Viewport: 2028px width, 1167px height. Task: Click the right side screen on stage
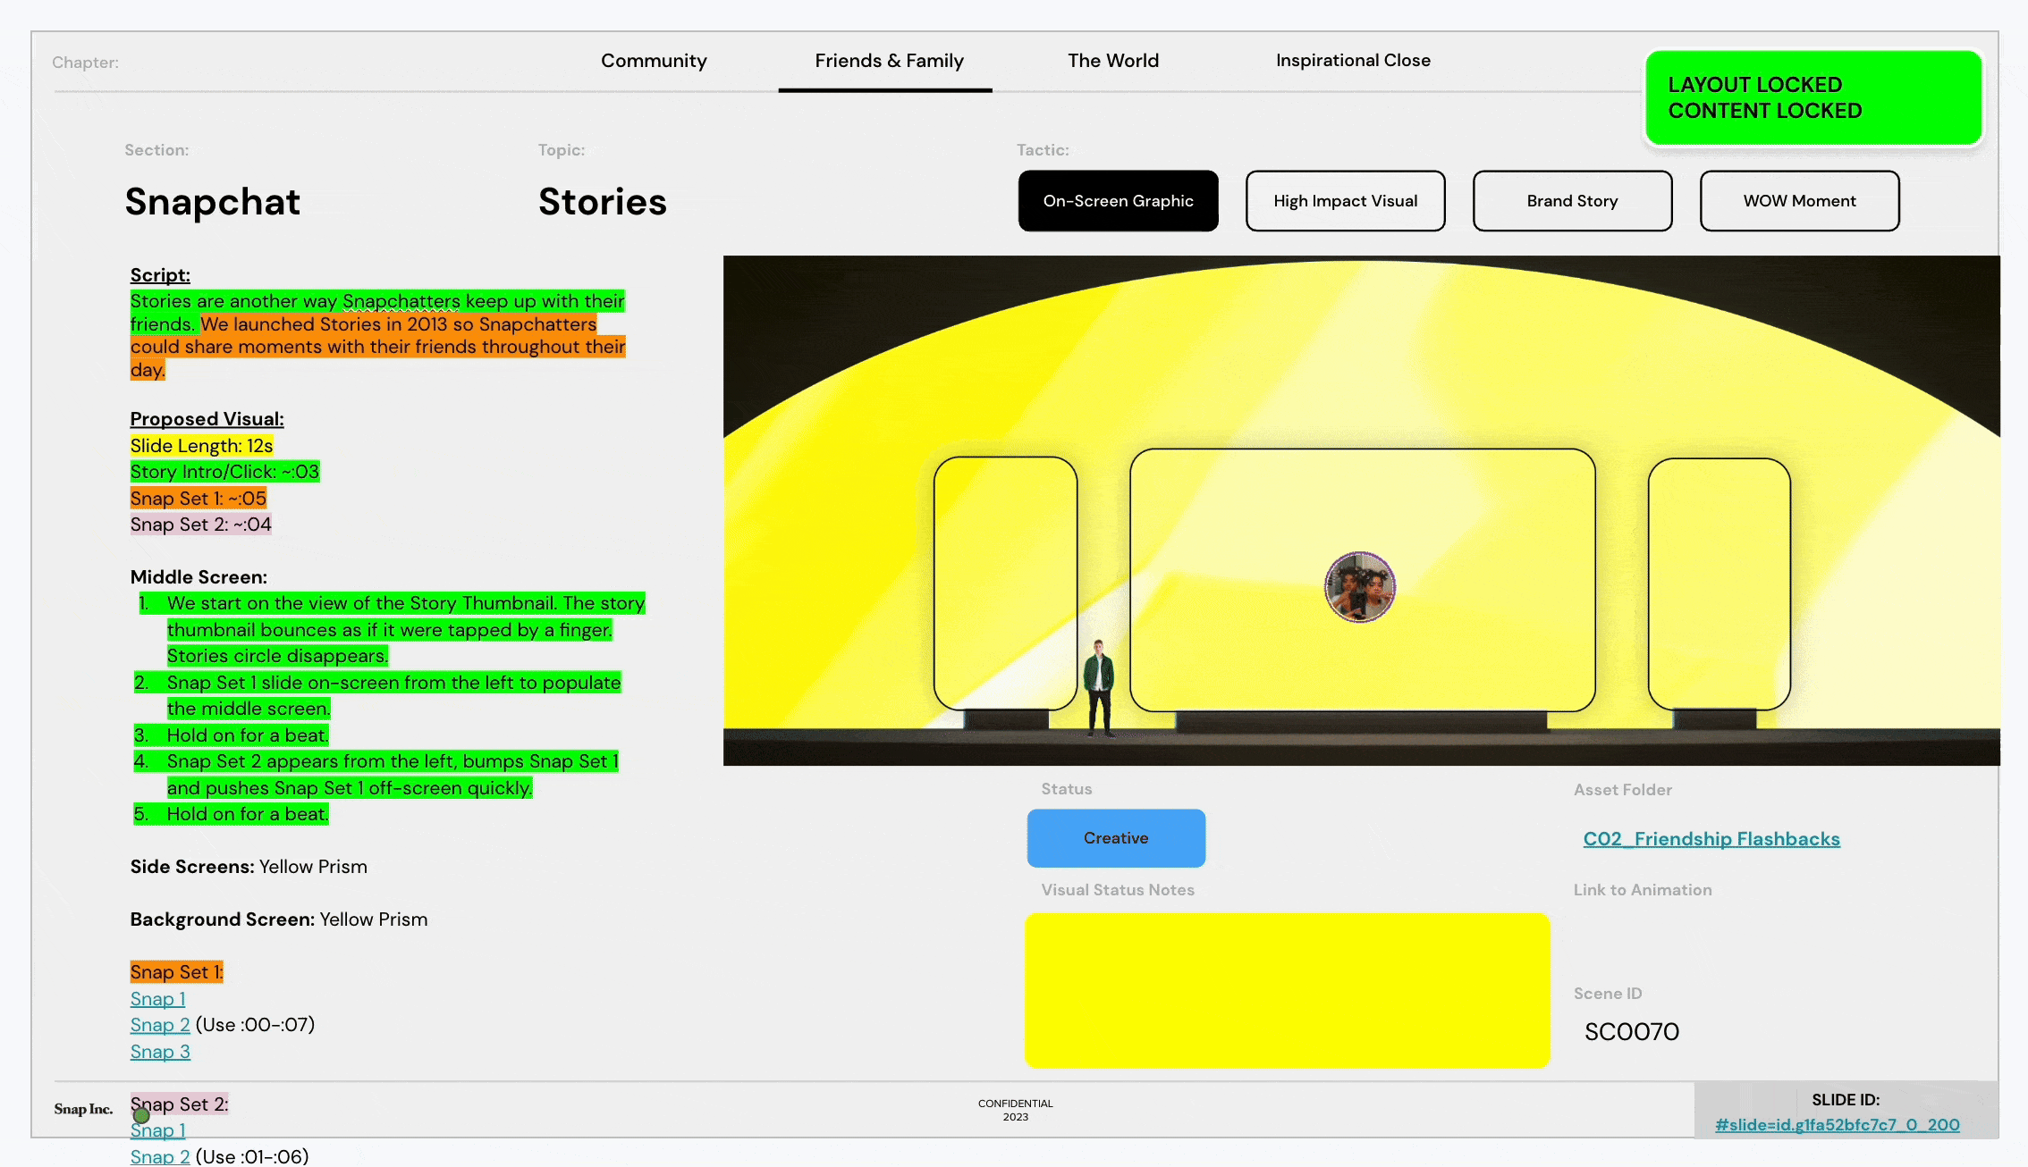pos(1719,583)
